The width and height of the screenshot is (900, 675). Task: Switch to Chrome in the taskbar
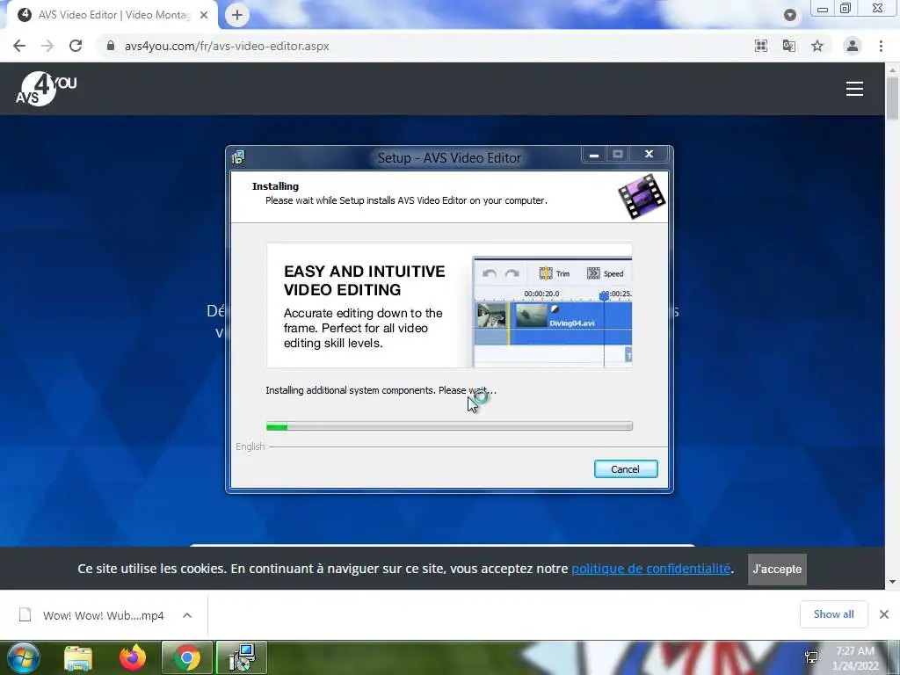click(x=187, y=657)
